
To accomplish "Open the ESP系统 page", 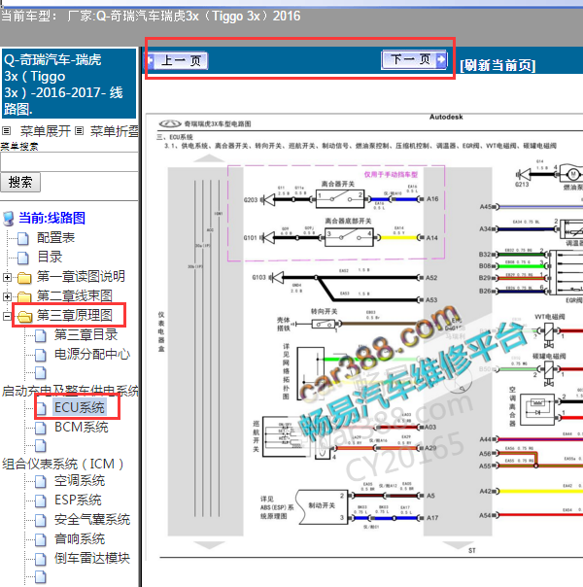I will (78, 501).
